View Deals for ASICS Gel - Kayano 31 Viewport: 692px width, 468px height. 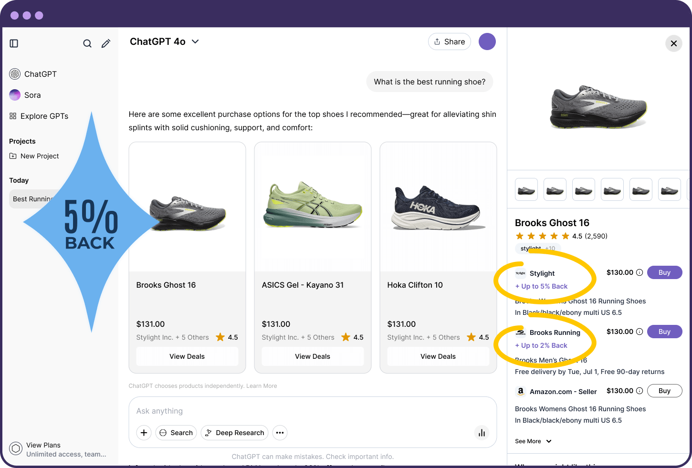click(313, 356)
